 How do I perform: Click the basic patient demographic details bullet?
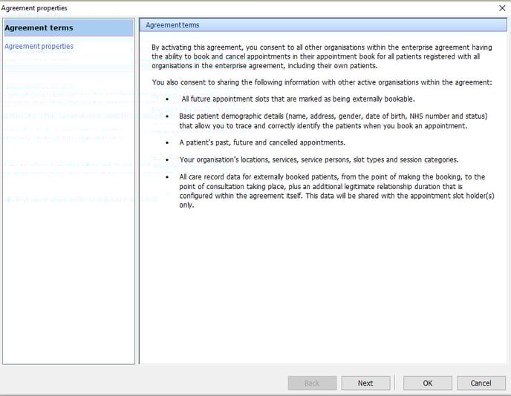[x=333, y=121]
